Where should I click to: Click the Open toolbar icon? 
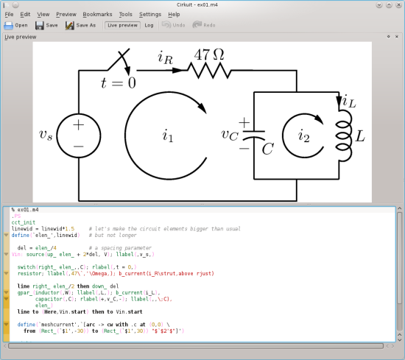point(8,25)
